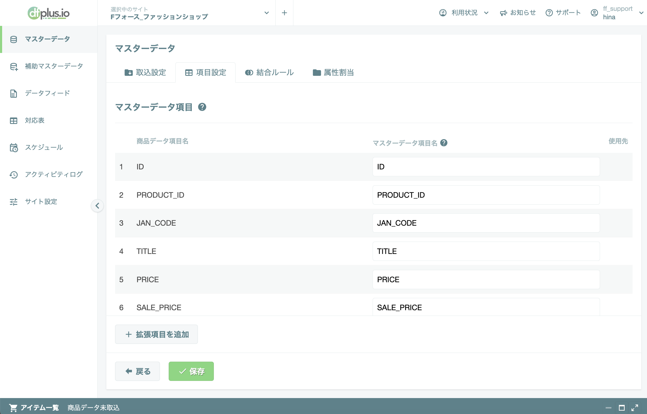Open ff_support hina account menu arrow

(641, 13)
